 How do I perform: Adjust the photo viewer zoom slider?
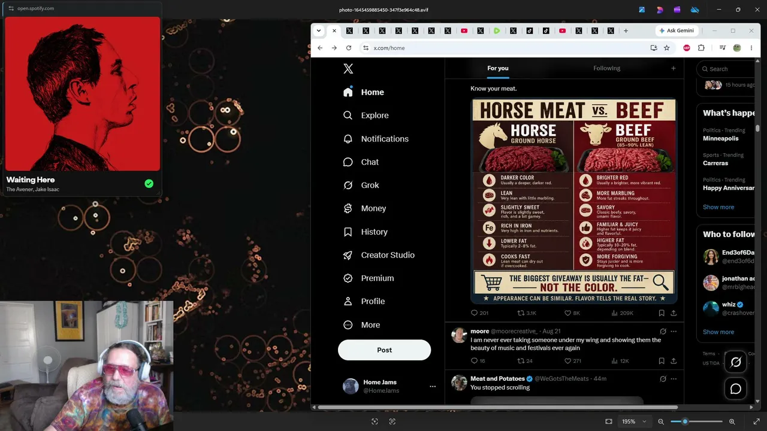point(696,421)
